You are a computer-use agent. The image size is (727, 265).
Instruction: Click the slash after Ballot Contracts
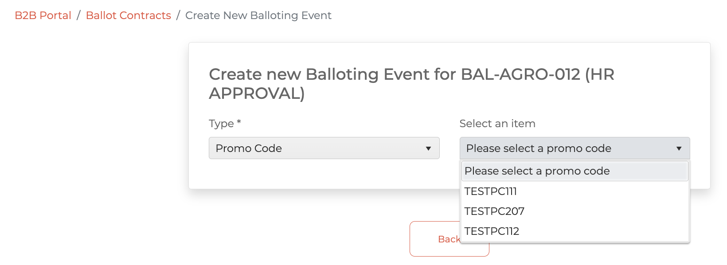pos(178,16)
